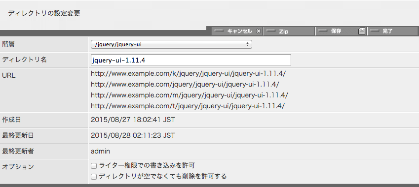Viewport: 419px width, 187px height.
Task: Click the 作成日 value 2015/08/27 18:02:41 JST
Action: 133,120
